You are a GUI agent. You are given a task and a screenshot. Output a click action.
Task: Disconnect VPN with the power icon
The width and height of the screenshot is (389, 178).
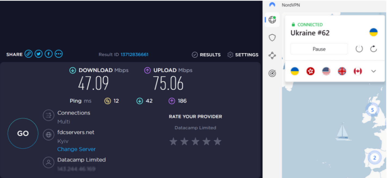click(x=359, y=49)
